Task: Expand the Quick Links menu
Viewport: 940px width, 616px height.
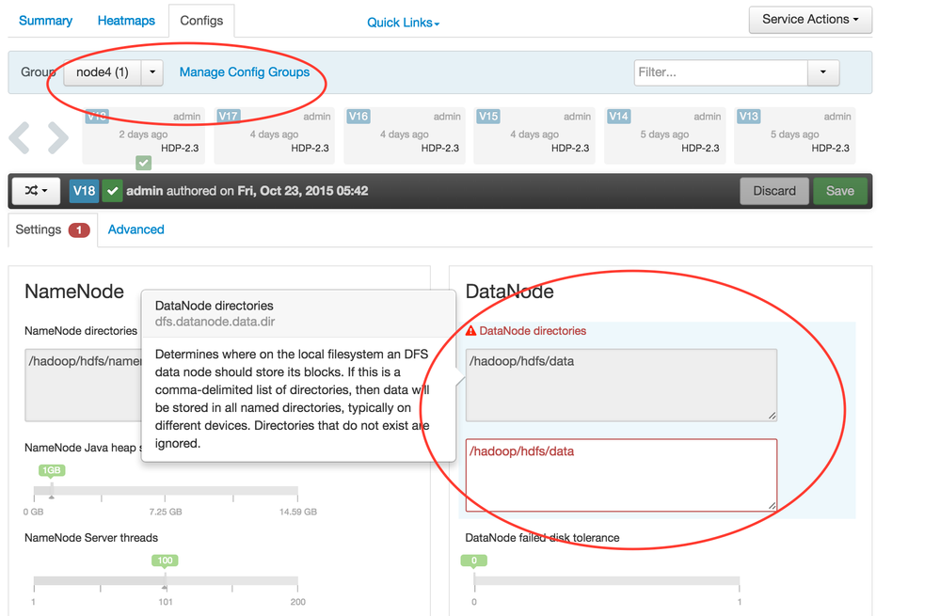Action: (x=403, y=23)
